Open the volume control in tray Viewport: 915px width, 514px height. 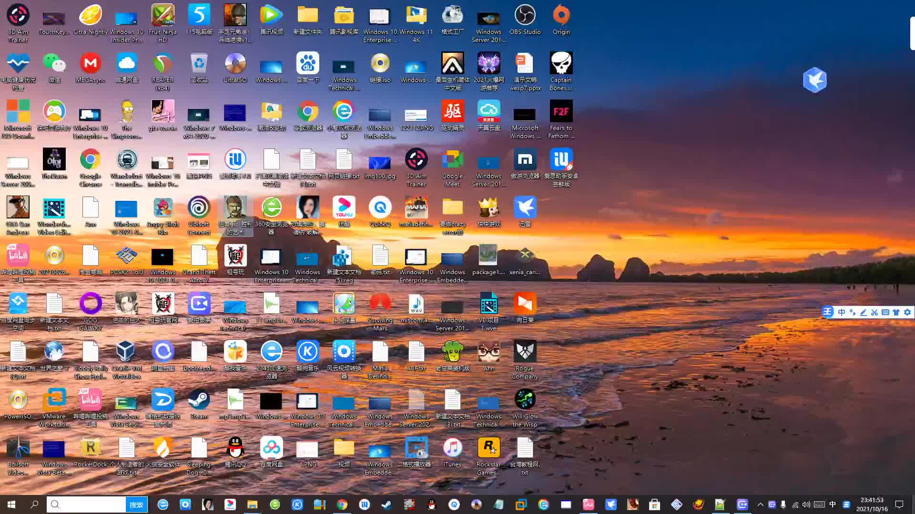click(806, 504)
